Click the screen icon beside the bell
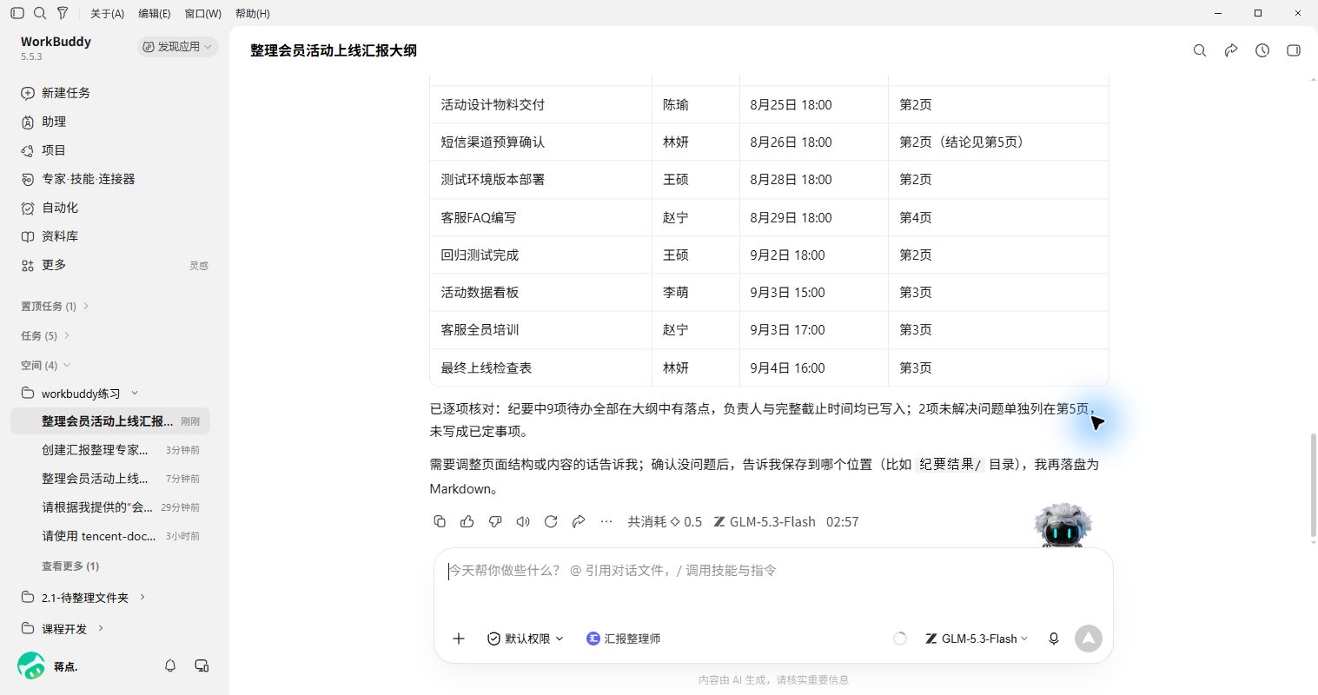This screenshot has width=1318, height=695. pyautogui.click(x=202, y=665)
